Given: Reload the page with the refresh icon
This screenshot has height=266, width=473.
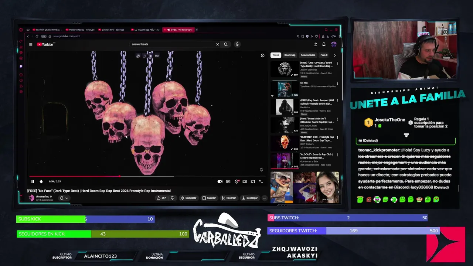Looking at the screenshot, I should pos(37,36).
